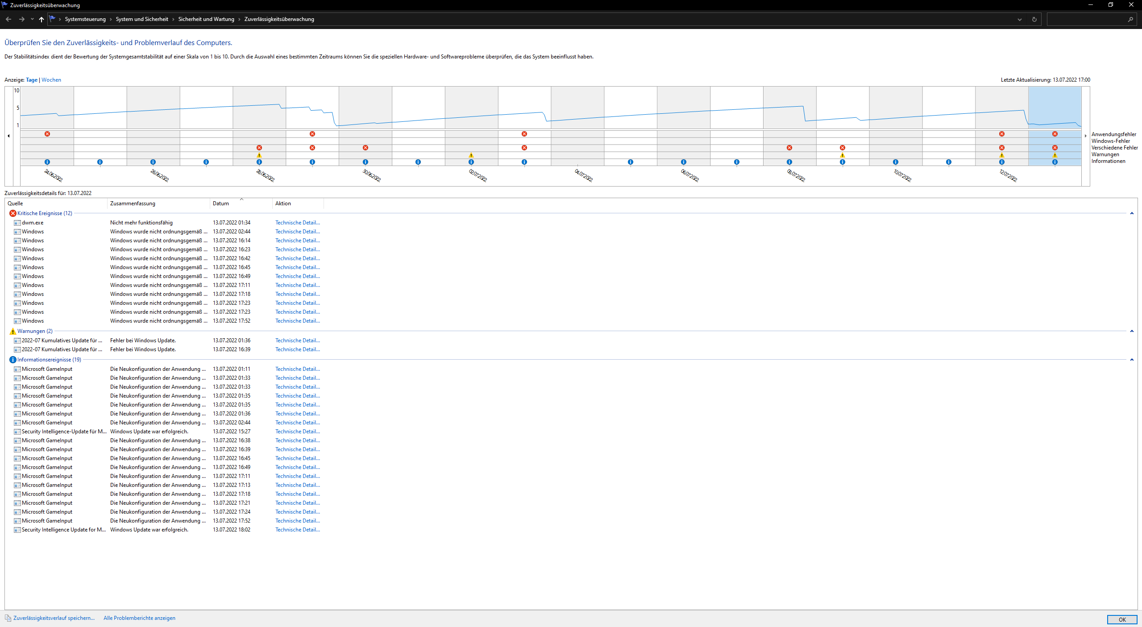Click the OK button
The image size is (1142, 627).
point(1122,619)
